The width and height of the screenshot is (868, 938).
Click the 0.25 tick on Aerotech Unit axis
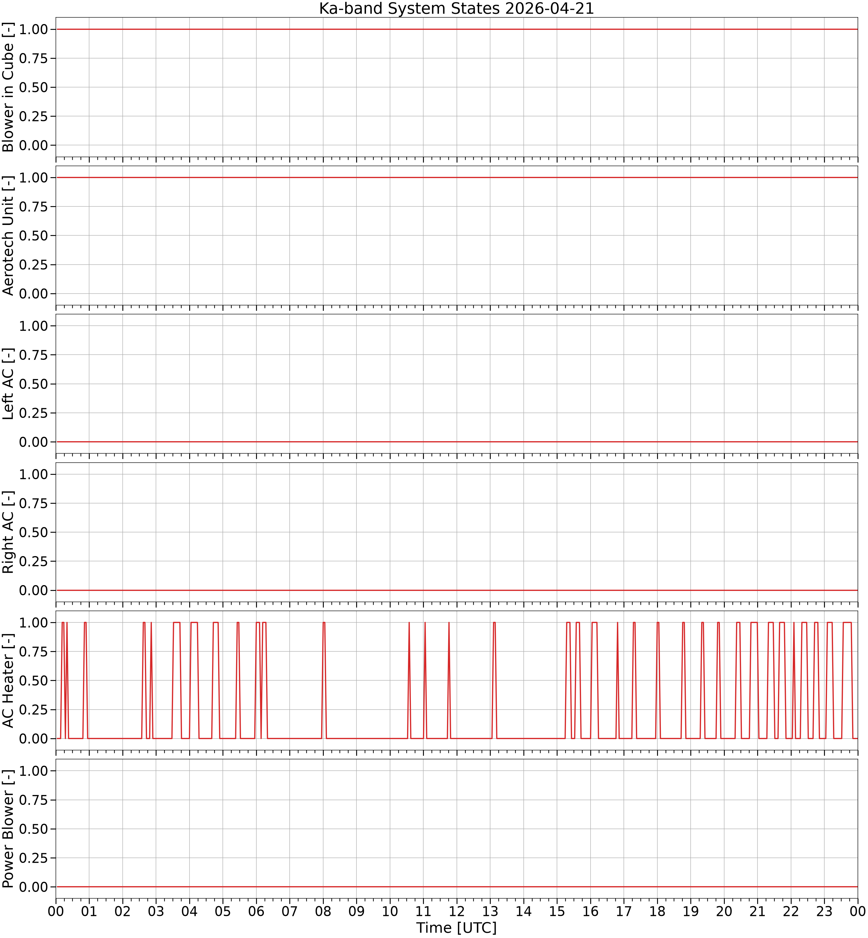33,265
